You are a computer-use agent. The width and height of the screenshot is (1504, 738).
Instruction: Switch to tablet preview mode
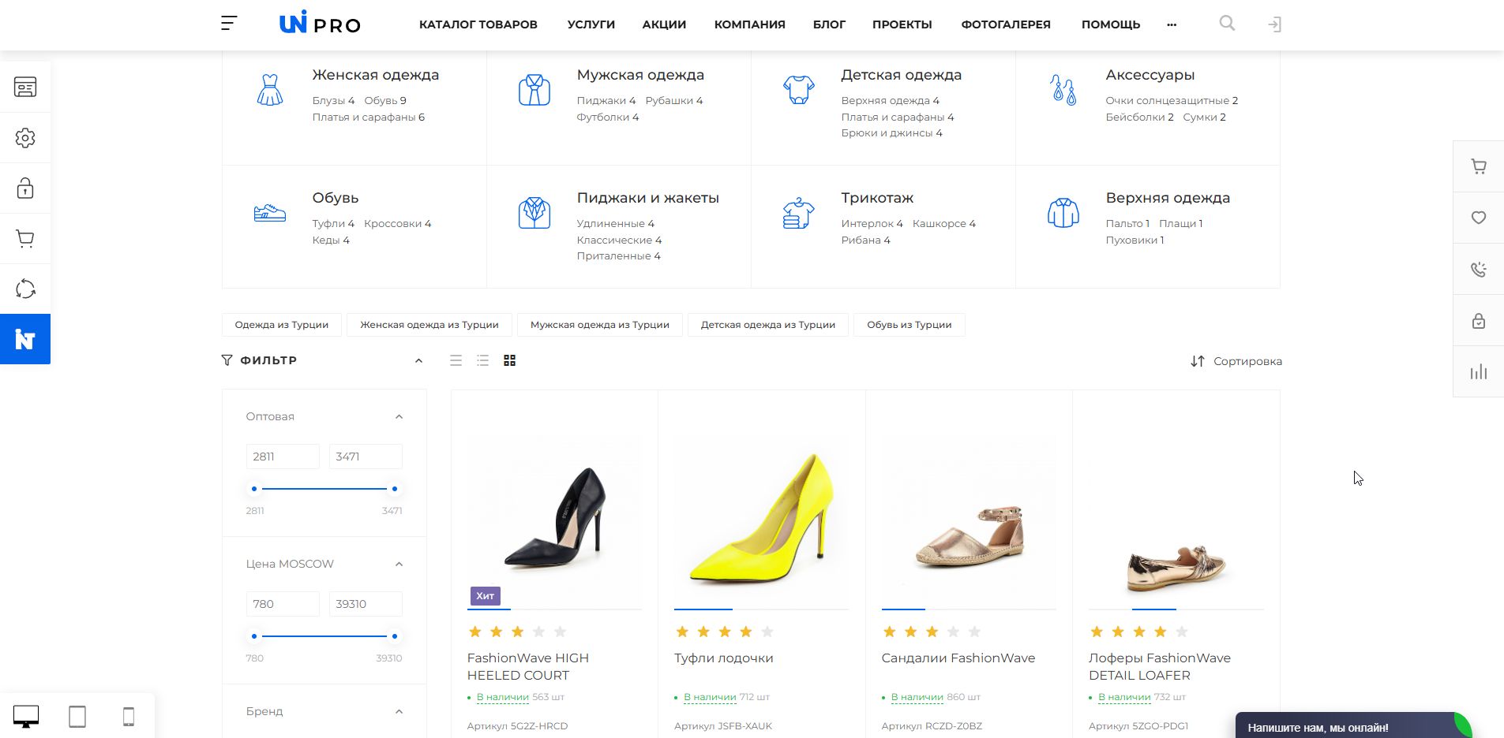coord(77,717)
